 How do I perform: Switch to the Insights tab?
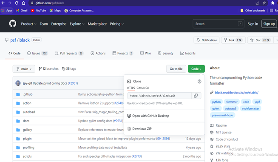[188, 53]
